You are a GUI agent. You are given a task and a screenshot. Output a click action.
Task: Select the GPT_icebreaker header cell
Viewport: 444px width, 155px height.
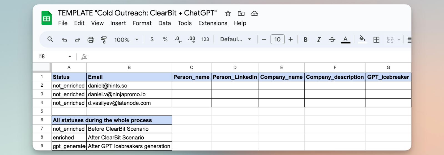coord(388,77)
